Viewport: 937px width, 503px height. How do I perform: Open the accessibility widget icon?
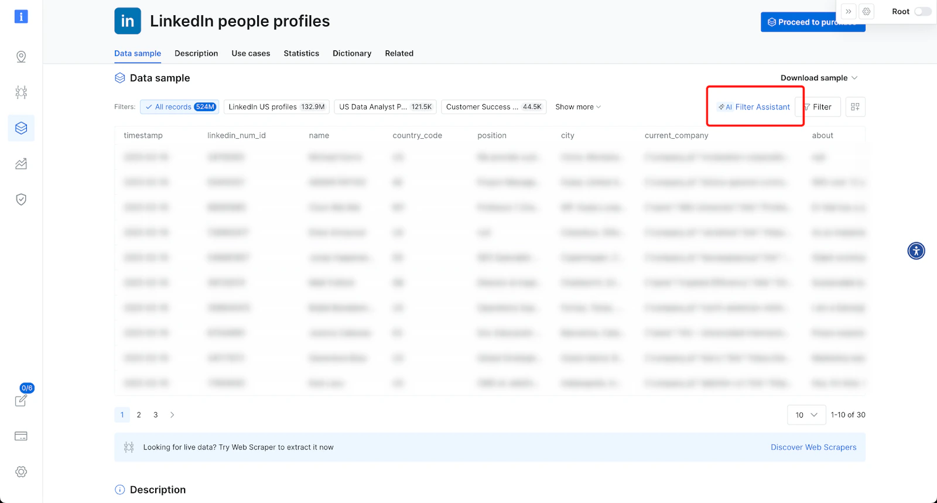pyautogui.click(x=917, y=251)
